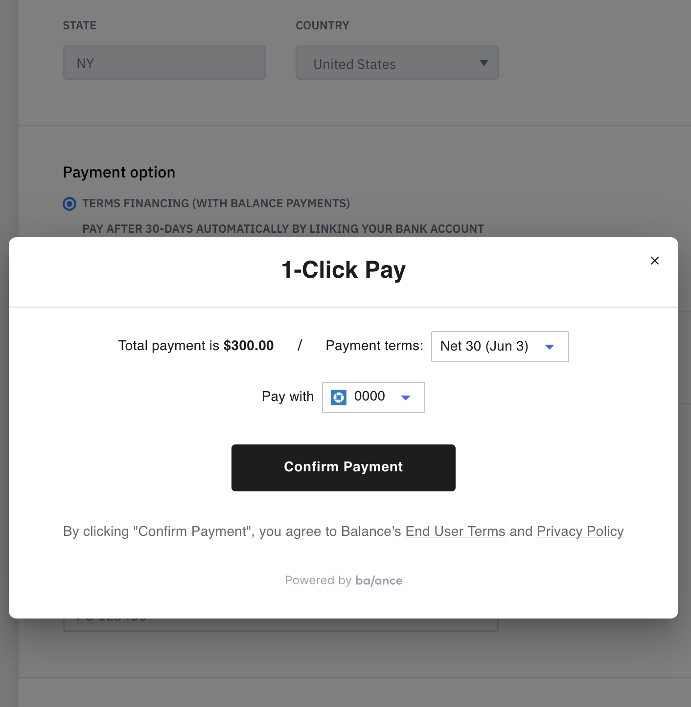Click the pay after 30-days description text

click(283, 229)
